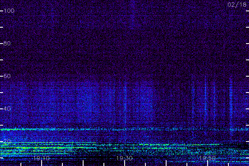The width and height of the screenshot is (249, 166).
Task: Click the 02/18 date label
Action: [x=237, y=5]
